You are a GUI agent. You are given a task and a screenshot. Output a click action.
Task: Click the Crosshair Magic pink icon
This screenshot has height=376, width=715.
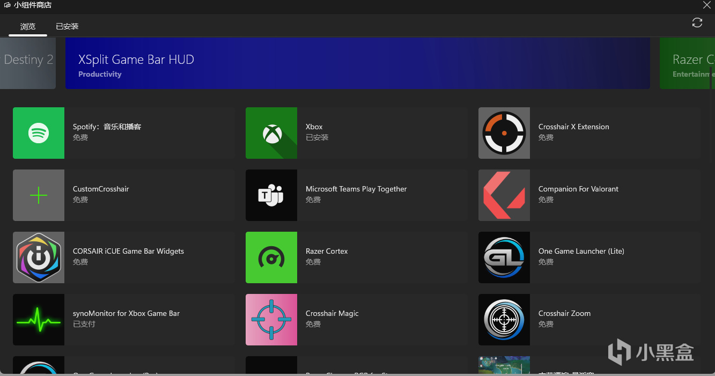pyautogui.click(x=271, y=320)
